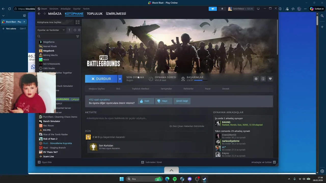Open PUBG achievements gear icon next to Başarımlar

pos(183,79)
